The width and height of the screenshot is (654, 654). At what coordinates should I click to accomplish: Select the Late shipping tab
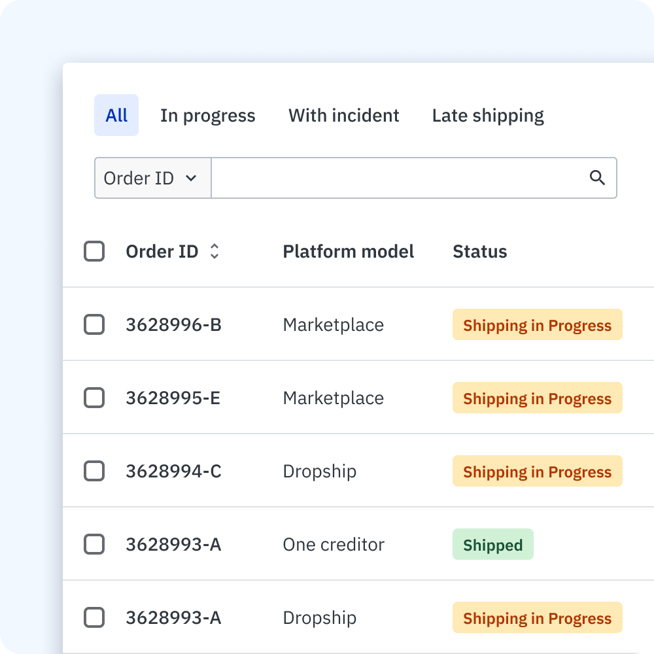pos(487,115)
